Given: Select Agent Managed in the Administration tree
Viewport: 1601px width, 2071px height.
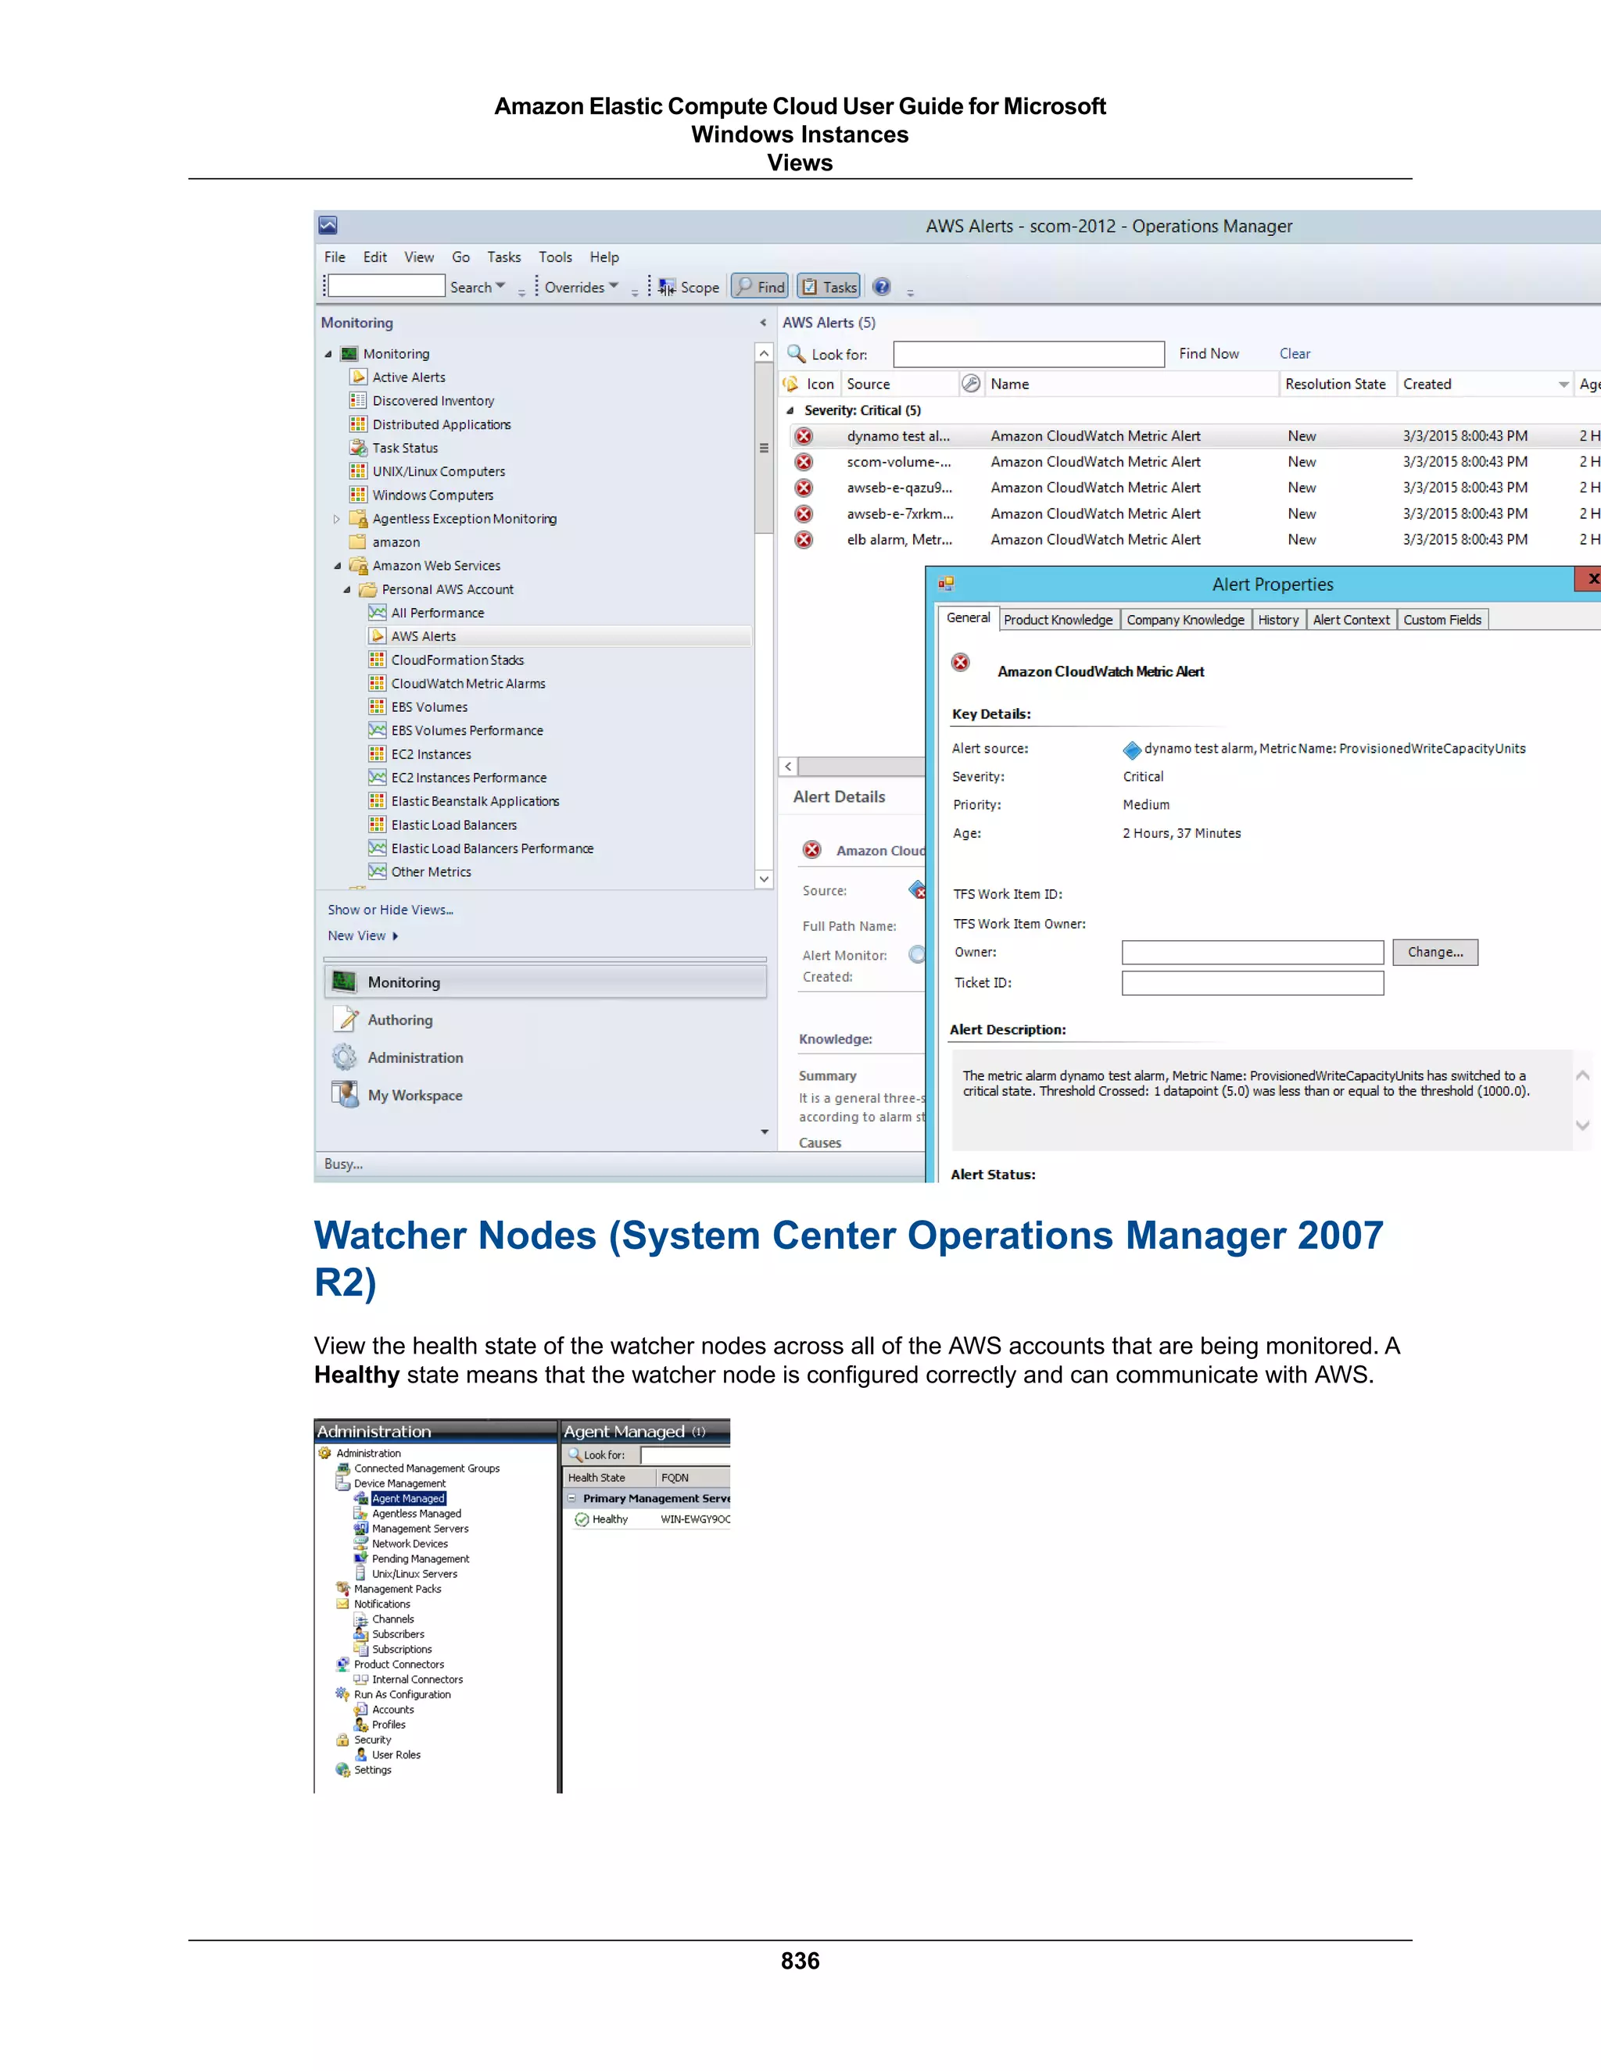Looking at the screenshot, I should click(408, 1498).
